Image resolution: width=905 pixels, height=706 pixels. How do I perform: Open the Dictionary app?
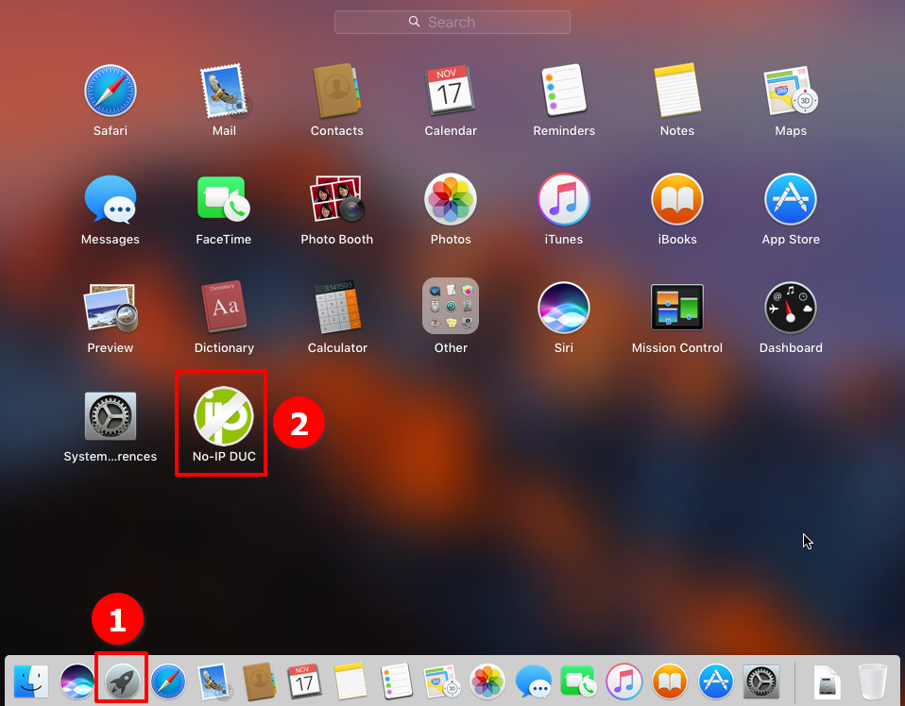coord(224,306)
